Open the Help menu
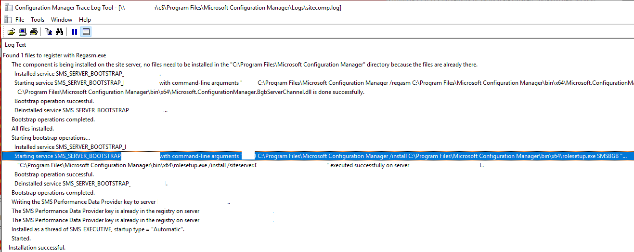The width and height of the screenshot is (634, 252). (85, 20)
